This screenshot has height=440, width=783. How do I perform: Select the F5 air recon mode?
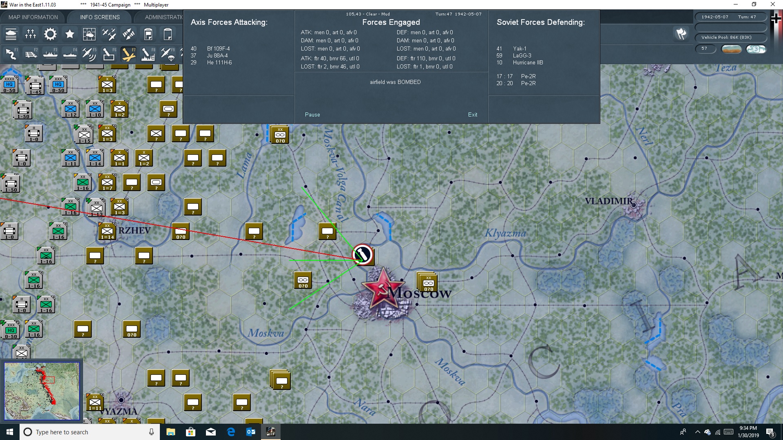tap(89, 54)
